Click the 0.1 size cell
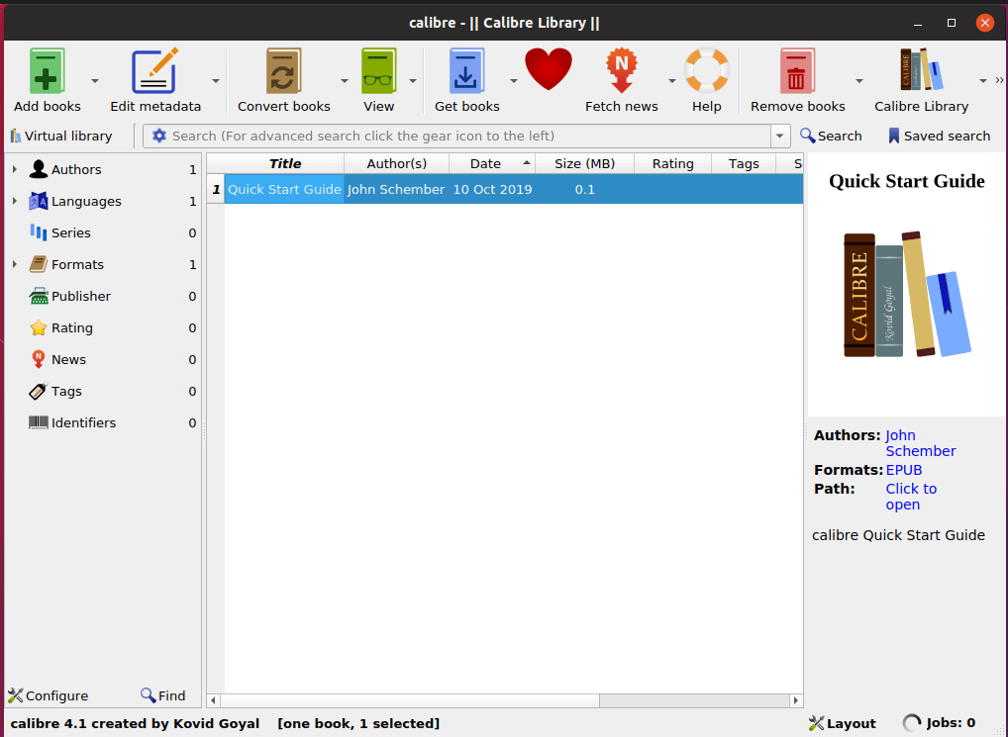Viewport: 1008px width, 737px height. click(584, 189)
